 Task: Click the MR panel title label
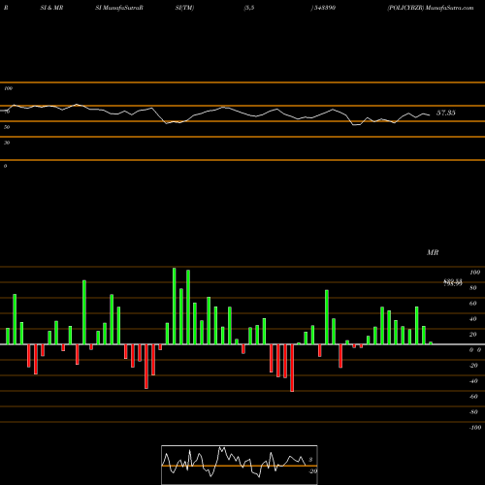pos(433,252)
